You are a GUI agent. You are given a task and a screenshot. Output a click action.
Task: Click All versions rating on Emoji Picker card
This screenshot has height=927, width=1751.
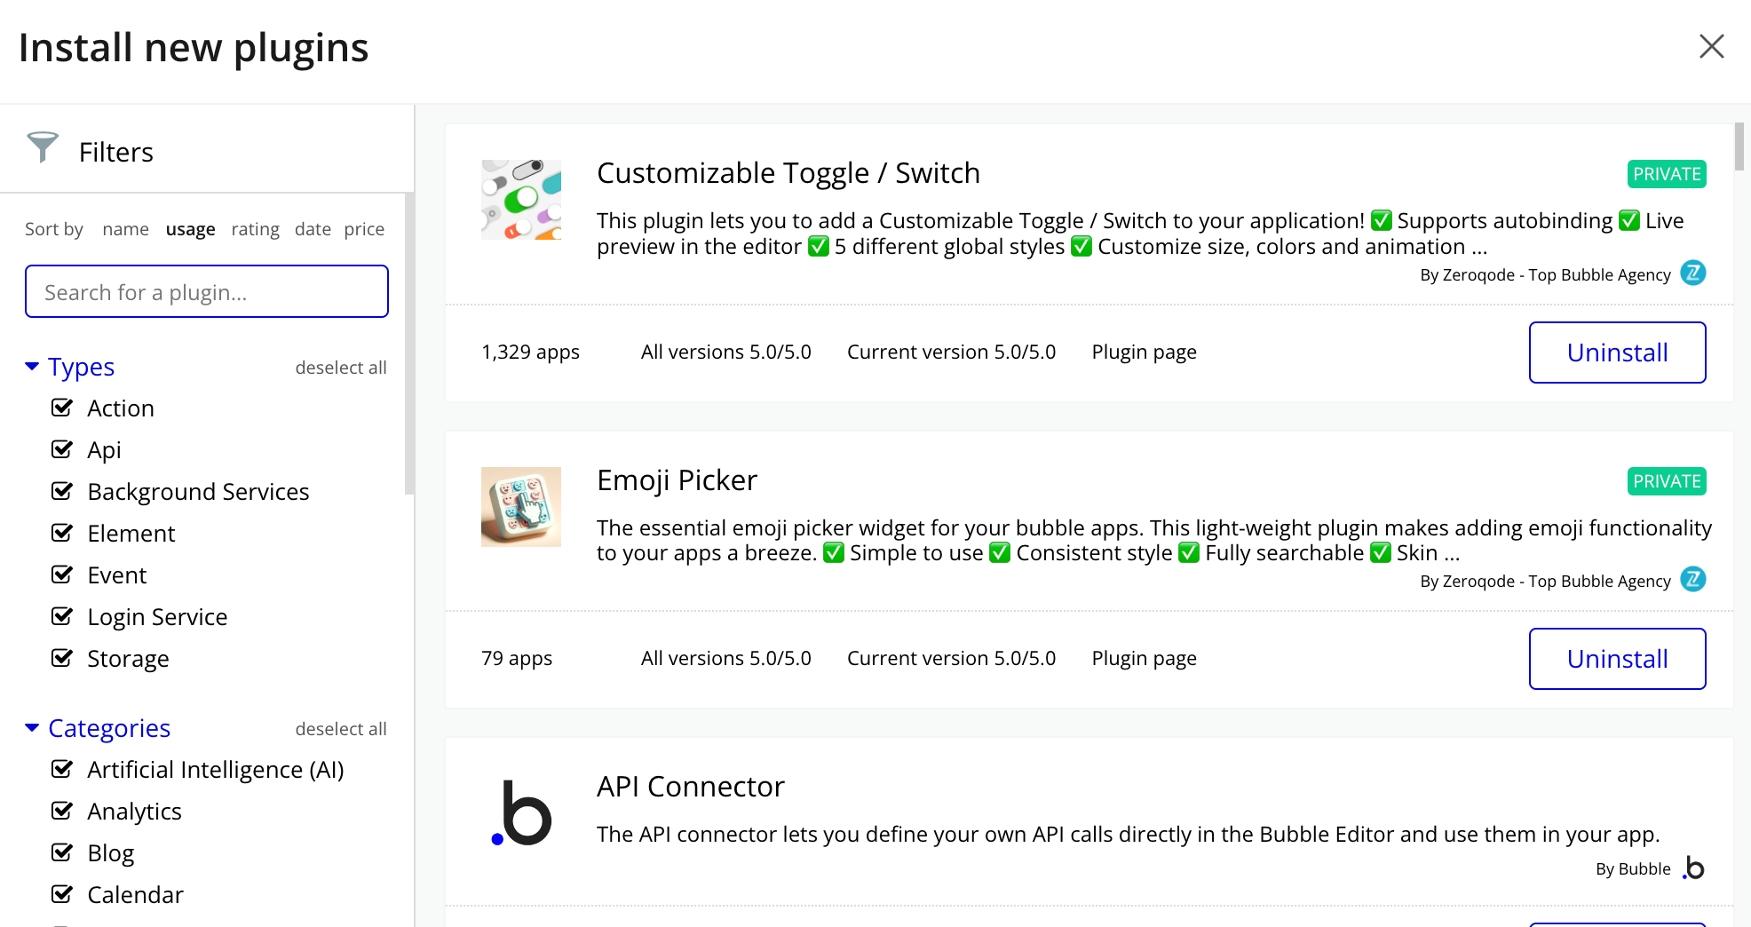[726, 659]
